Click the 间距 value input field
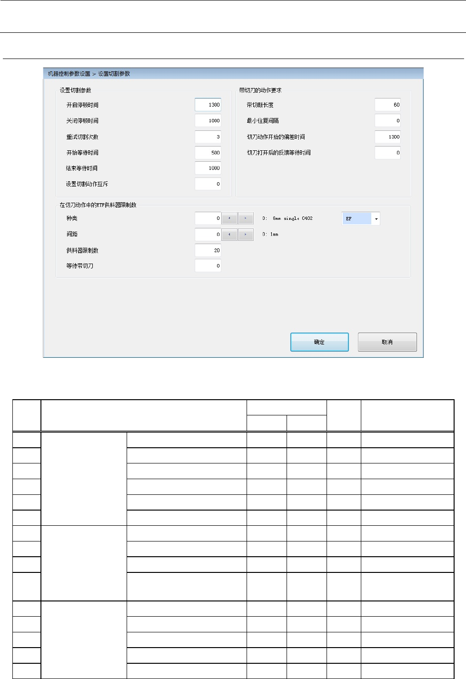 coord(208,234)
